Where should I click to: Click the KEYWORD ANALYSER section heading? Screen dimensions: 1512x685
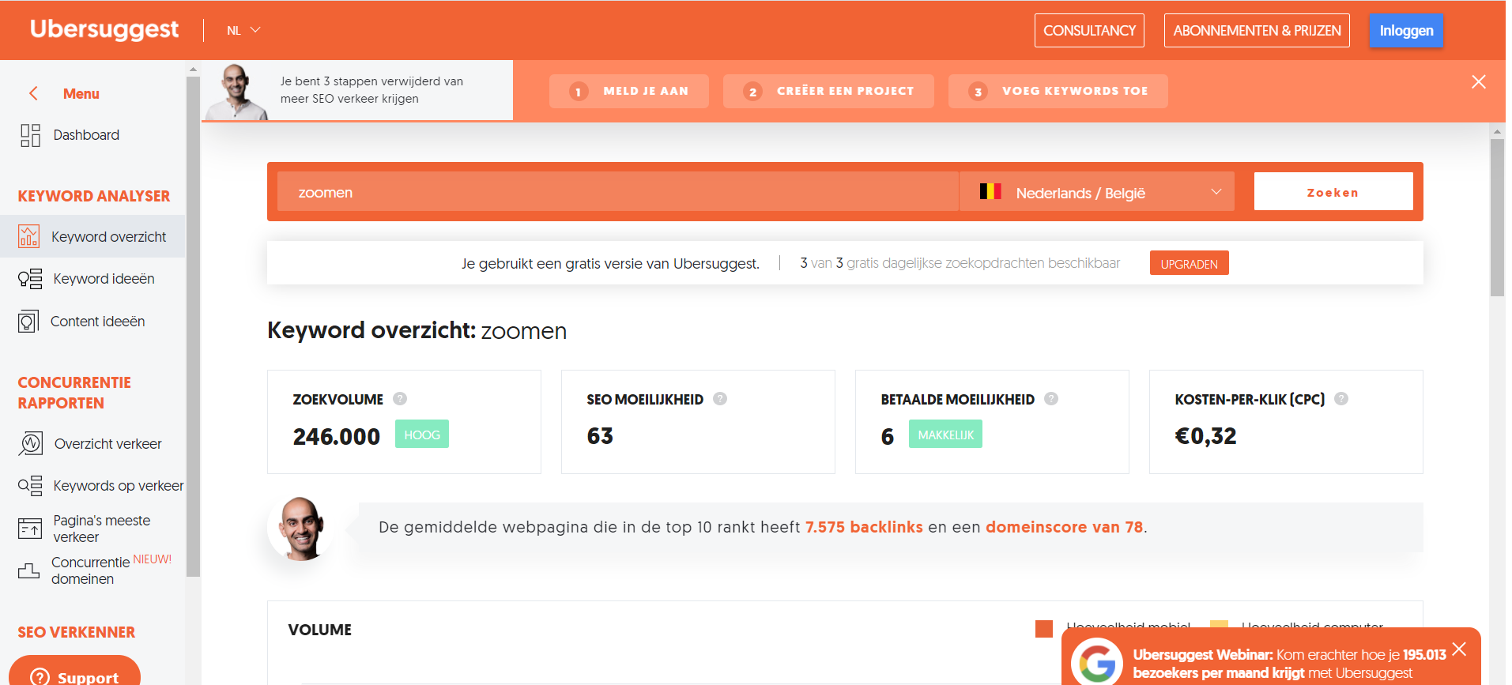[94, 196]
